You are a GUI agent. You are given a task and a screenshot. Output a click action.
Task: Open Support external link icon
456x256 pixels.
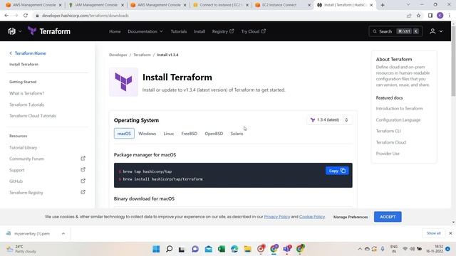click(x=83, y=169)
